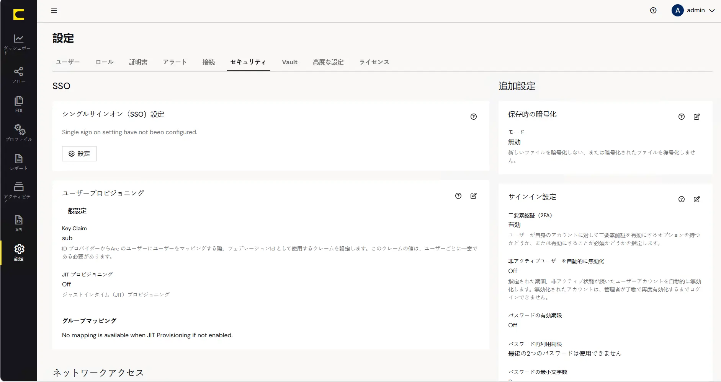Switch to the 高度な設定 tab
This screenshot has width=721, height=382.
pyautogui.click(x=328, y=62)
